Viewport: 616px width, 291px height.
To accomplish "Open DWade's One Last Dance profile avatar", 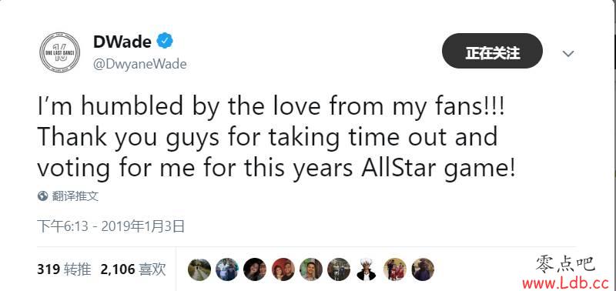I will point(60,52).
